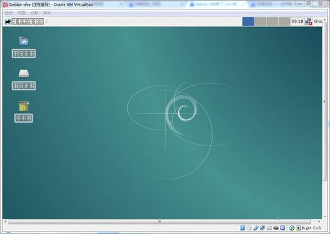Image resolution: width=330 pixels, height=234 pixels.
Task: Click the Right Ctrl host key label
Action: point(312,228)
